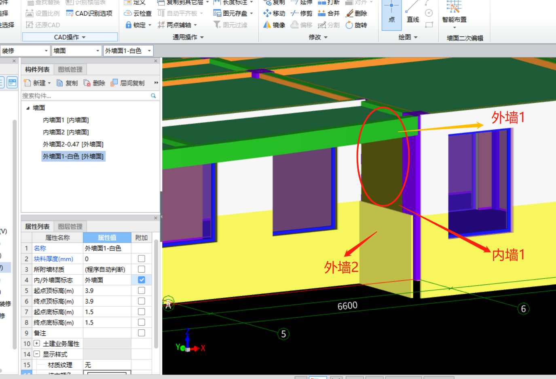
Task: Toggle checkbox for 终点底标高(m) row
Action: tap(142, 322)
